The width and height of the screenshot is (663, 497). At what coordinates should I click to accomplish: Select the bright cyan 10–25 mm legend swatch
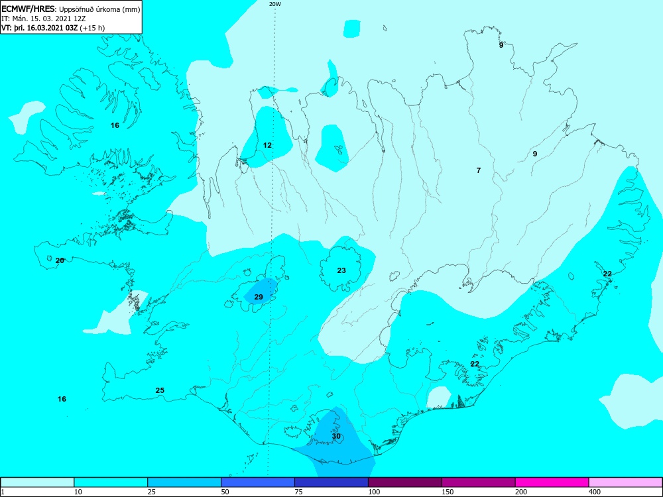pos(111,482)
